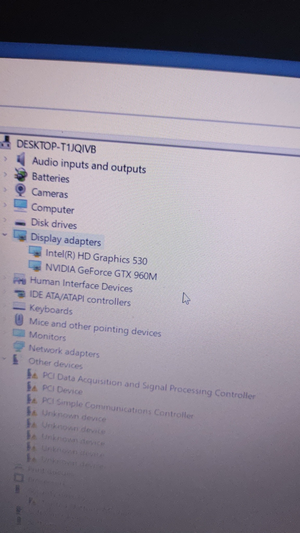Click the webcam icon beside Cameras

click(21, 190)
